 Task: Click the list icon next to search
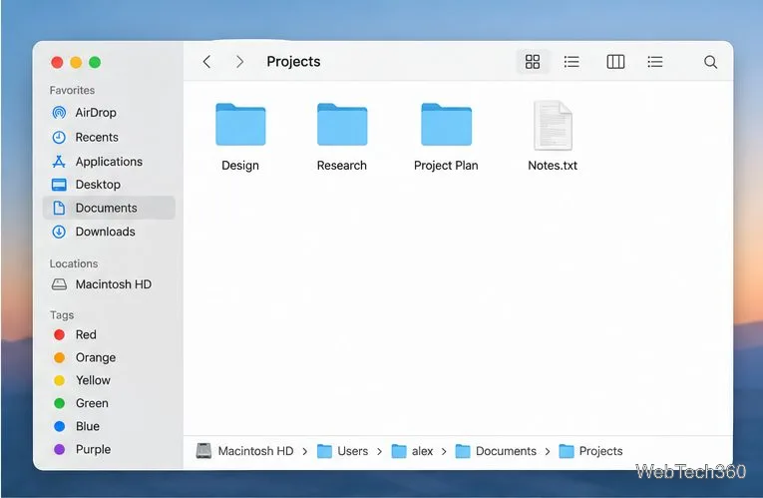tap(655, 62)
